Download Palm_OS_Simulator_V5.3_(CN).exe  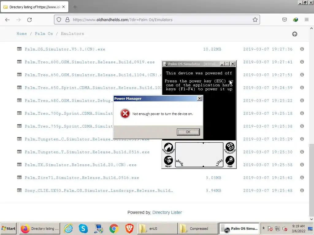pyautogui.click(x=65, y=49)
